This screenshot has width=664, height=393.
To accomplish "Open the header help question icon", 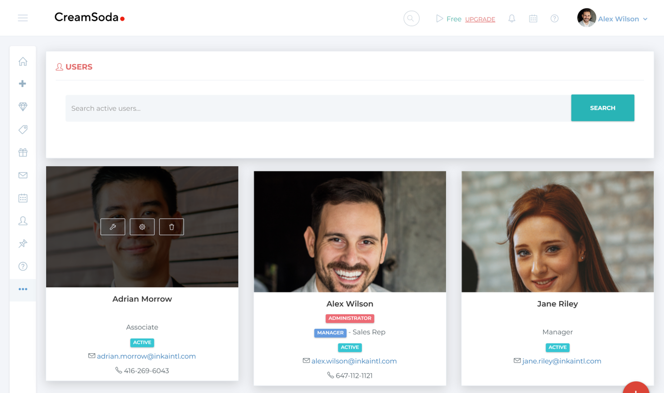I will pos(554,18).
